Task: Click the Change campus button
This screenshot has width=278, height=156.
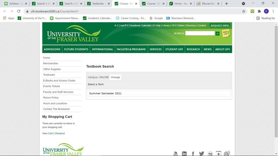Action: pyautogui.click(x=115, y=77)
